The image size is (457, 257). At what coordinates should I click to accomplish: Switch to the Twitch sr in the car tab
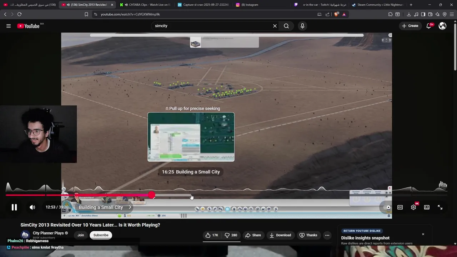[x=320, y=5]
